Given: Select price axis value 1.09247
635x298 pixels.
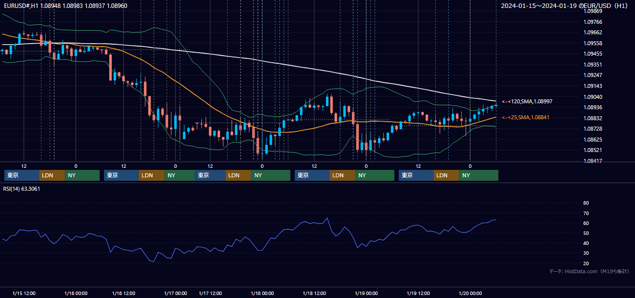Looking at the screenshot, I should pos(593,75).
